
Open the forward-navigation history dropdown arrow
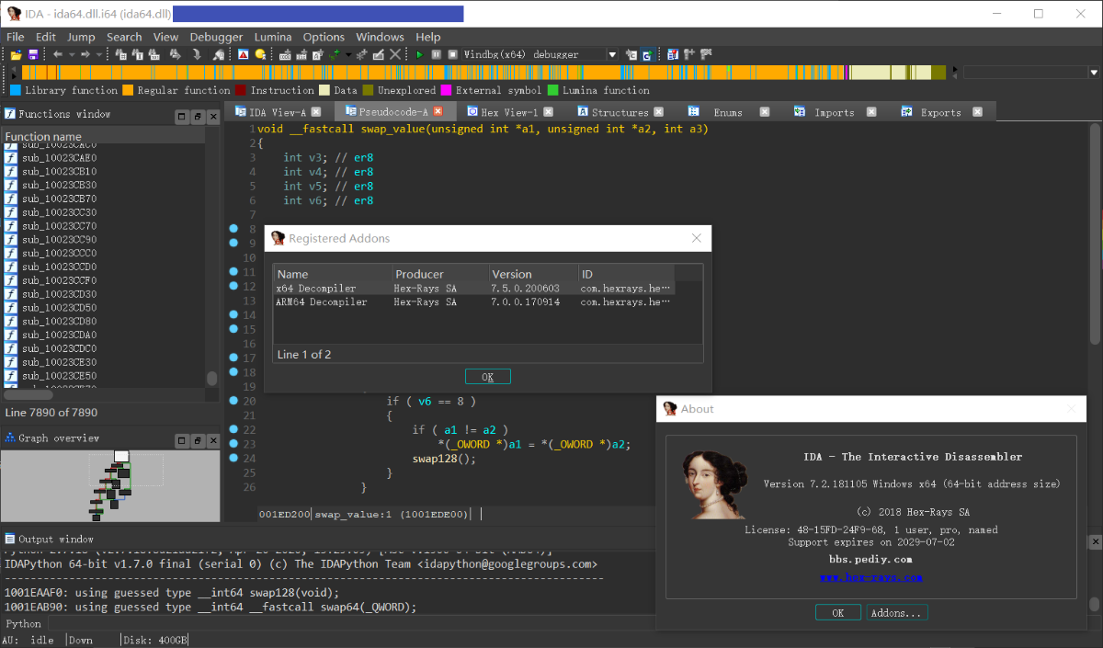click(x=98, y=54)
